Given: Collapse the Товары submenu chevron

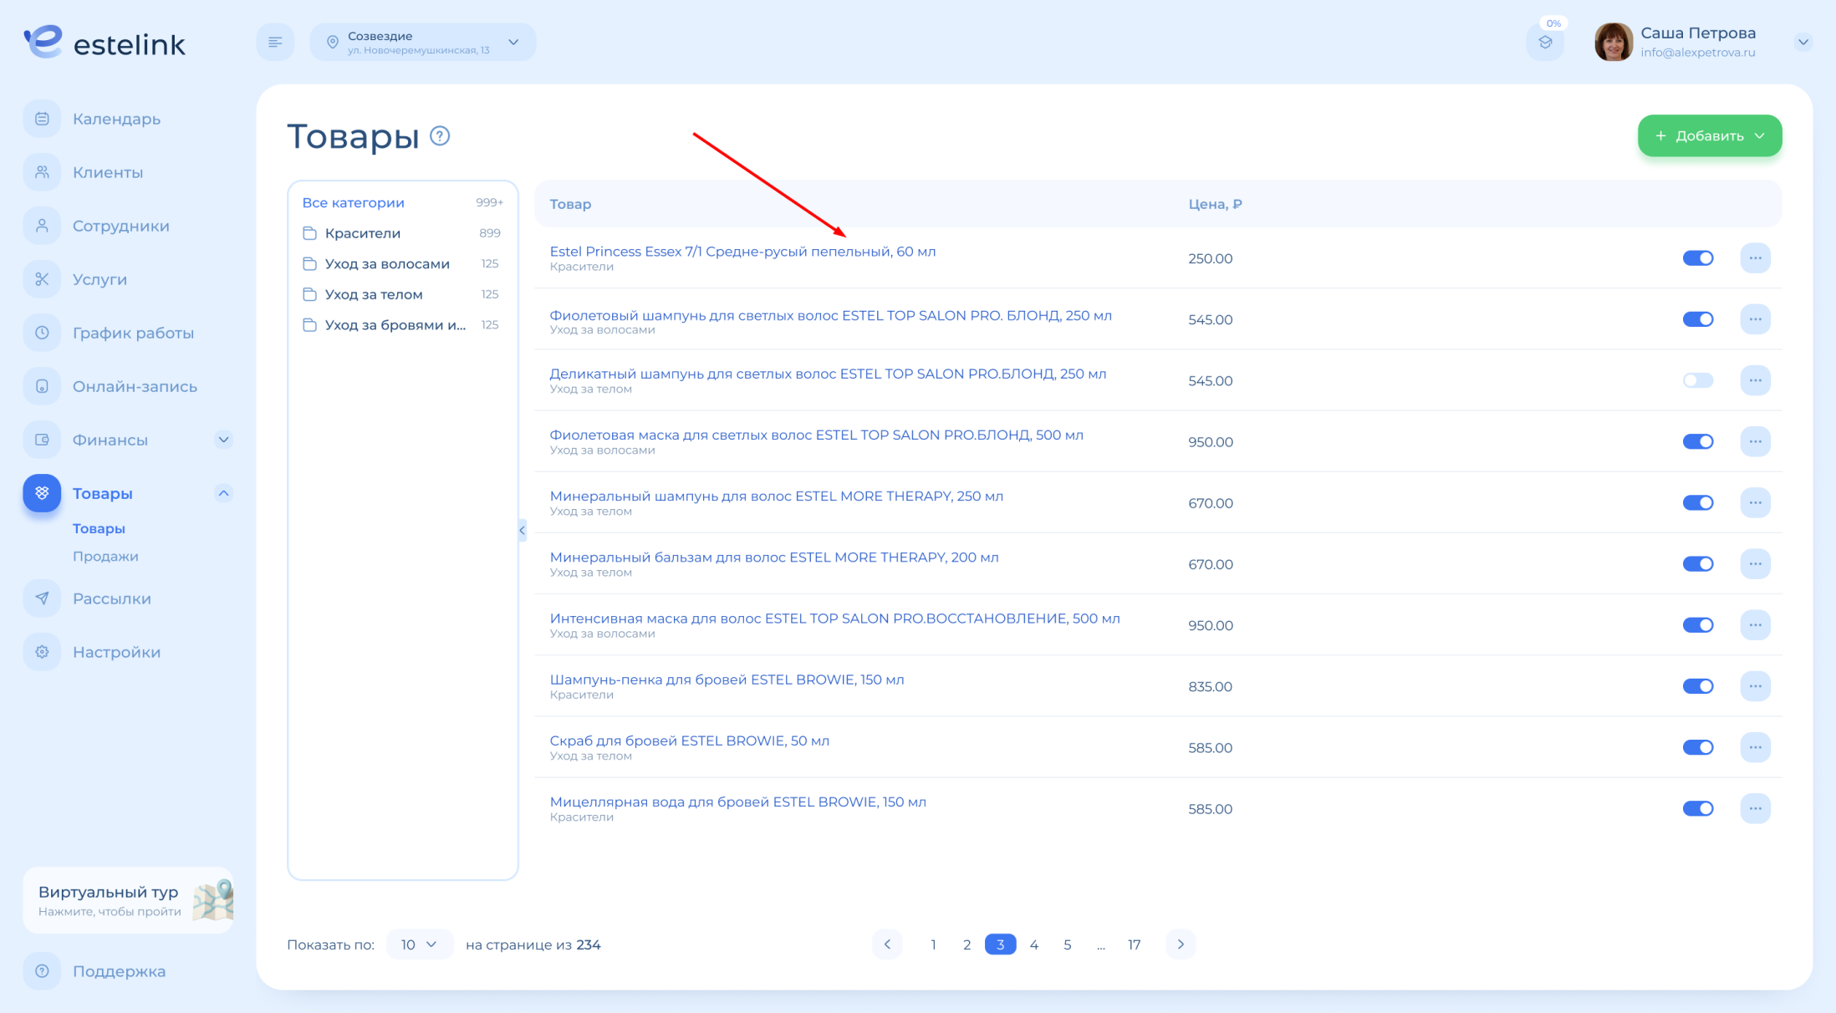Looking at the screenshot, I should [223, 493].
